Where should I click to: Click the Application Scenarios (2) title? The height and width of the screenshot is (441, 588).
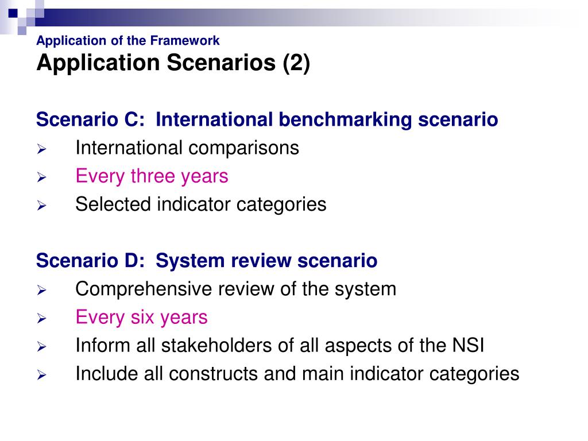pyautogui.click(x=173, y=63)
